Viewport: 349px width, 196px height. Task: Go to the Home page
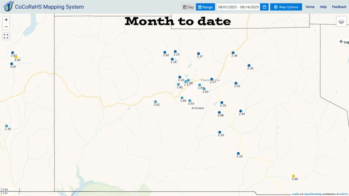point(310,7)
